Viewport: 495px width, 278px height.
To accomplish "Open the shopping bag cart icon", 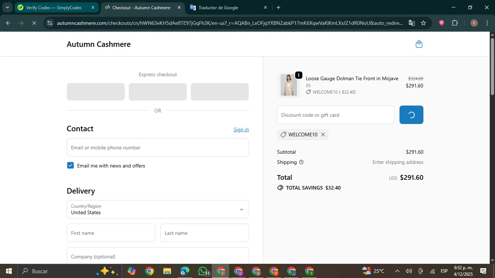I will [x=419, y=44].
